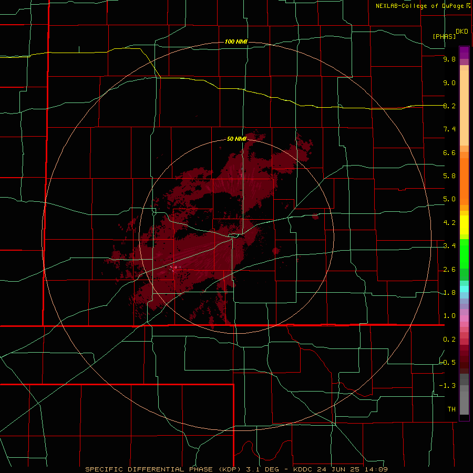Click the 9.0 value on the color scale

click(449, 83)
